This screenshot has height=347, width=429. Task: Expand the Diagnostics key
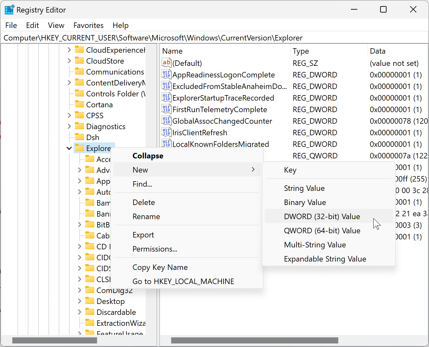coord(69,126)
